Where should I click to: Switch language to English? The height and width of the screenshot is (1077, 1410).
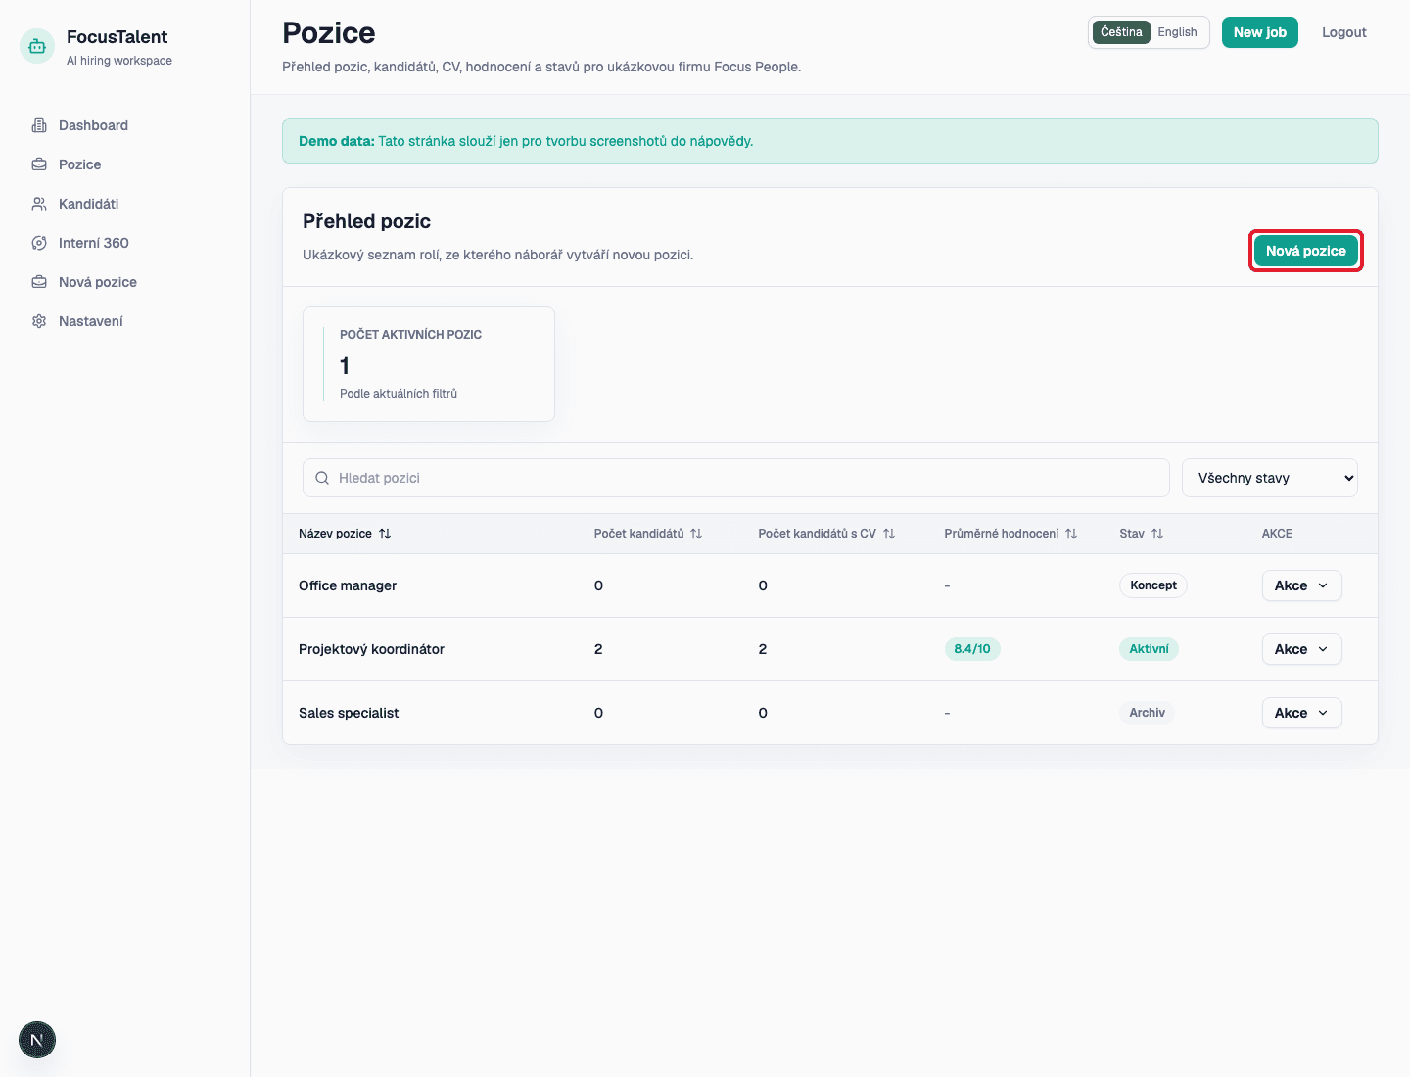coord(1177,32)
